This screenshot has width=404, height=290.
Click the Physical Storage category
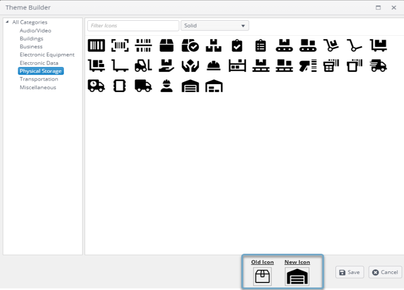[41, 71]
